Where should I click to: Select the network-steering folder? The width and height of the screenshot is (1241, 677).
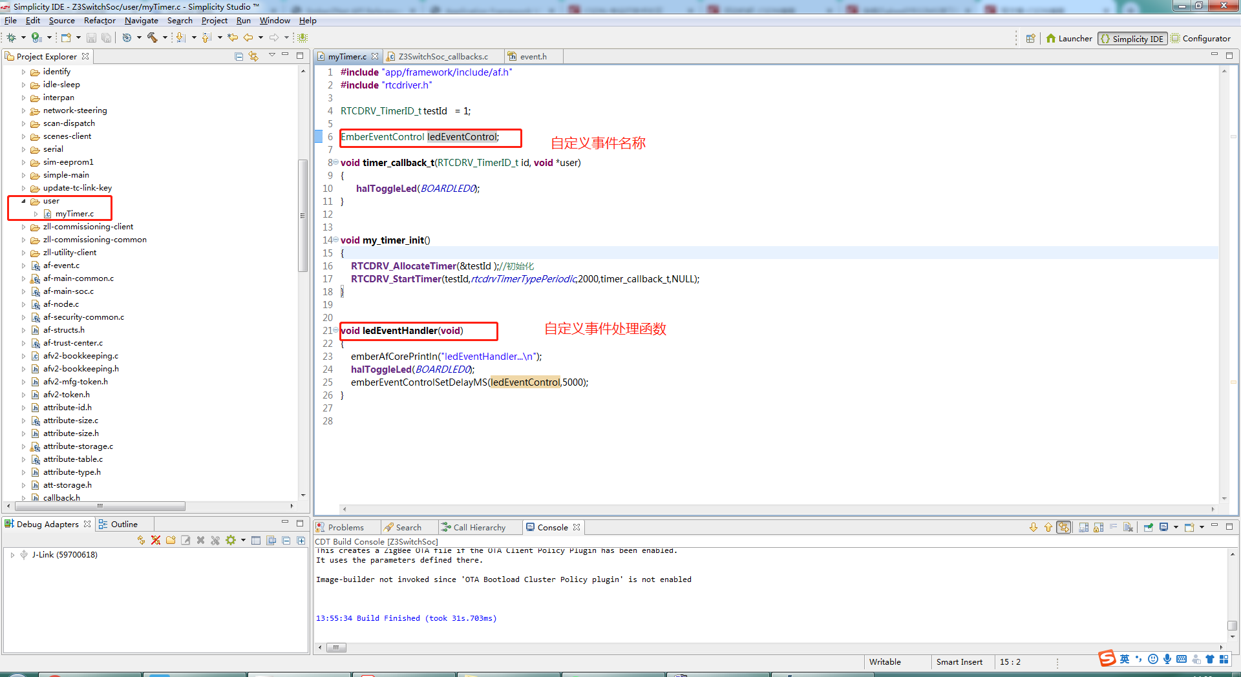pos(75,110)
